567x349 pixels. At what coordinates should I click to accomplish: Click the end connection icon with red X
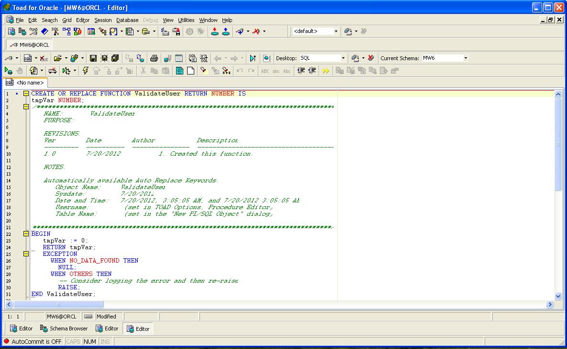pyautogui.click(x=256, y=32)
